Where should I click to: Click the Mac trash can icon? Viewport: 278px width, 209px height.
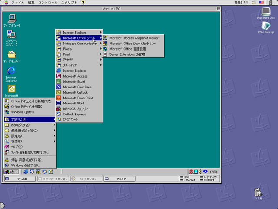coord(258,193)
